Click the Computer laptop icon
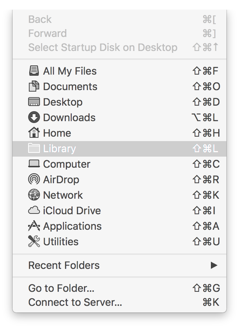Viewport: 239px width, 328px height. tap(34, 164)
